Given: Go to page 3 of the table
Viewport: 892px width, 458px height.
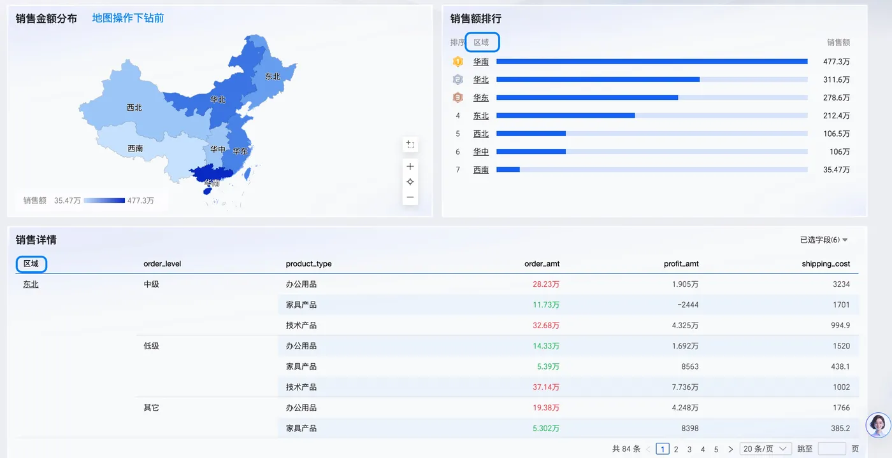Looking at the screenshot, I should coord(689,449).
